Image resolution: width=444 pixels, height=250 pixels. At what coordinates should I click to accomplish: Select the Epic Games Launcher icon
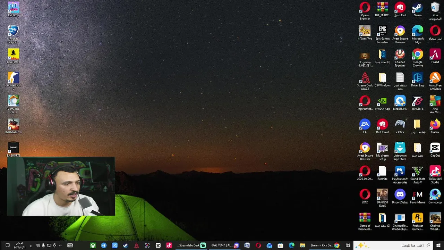pos(382,34)
